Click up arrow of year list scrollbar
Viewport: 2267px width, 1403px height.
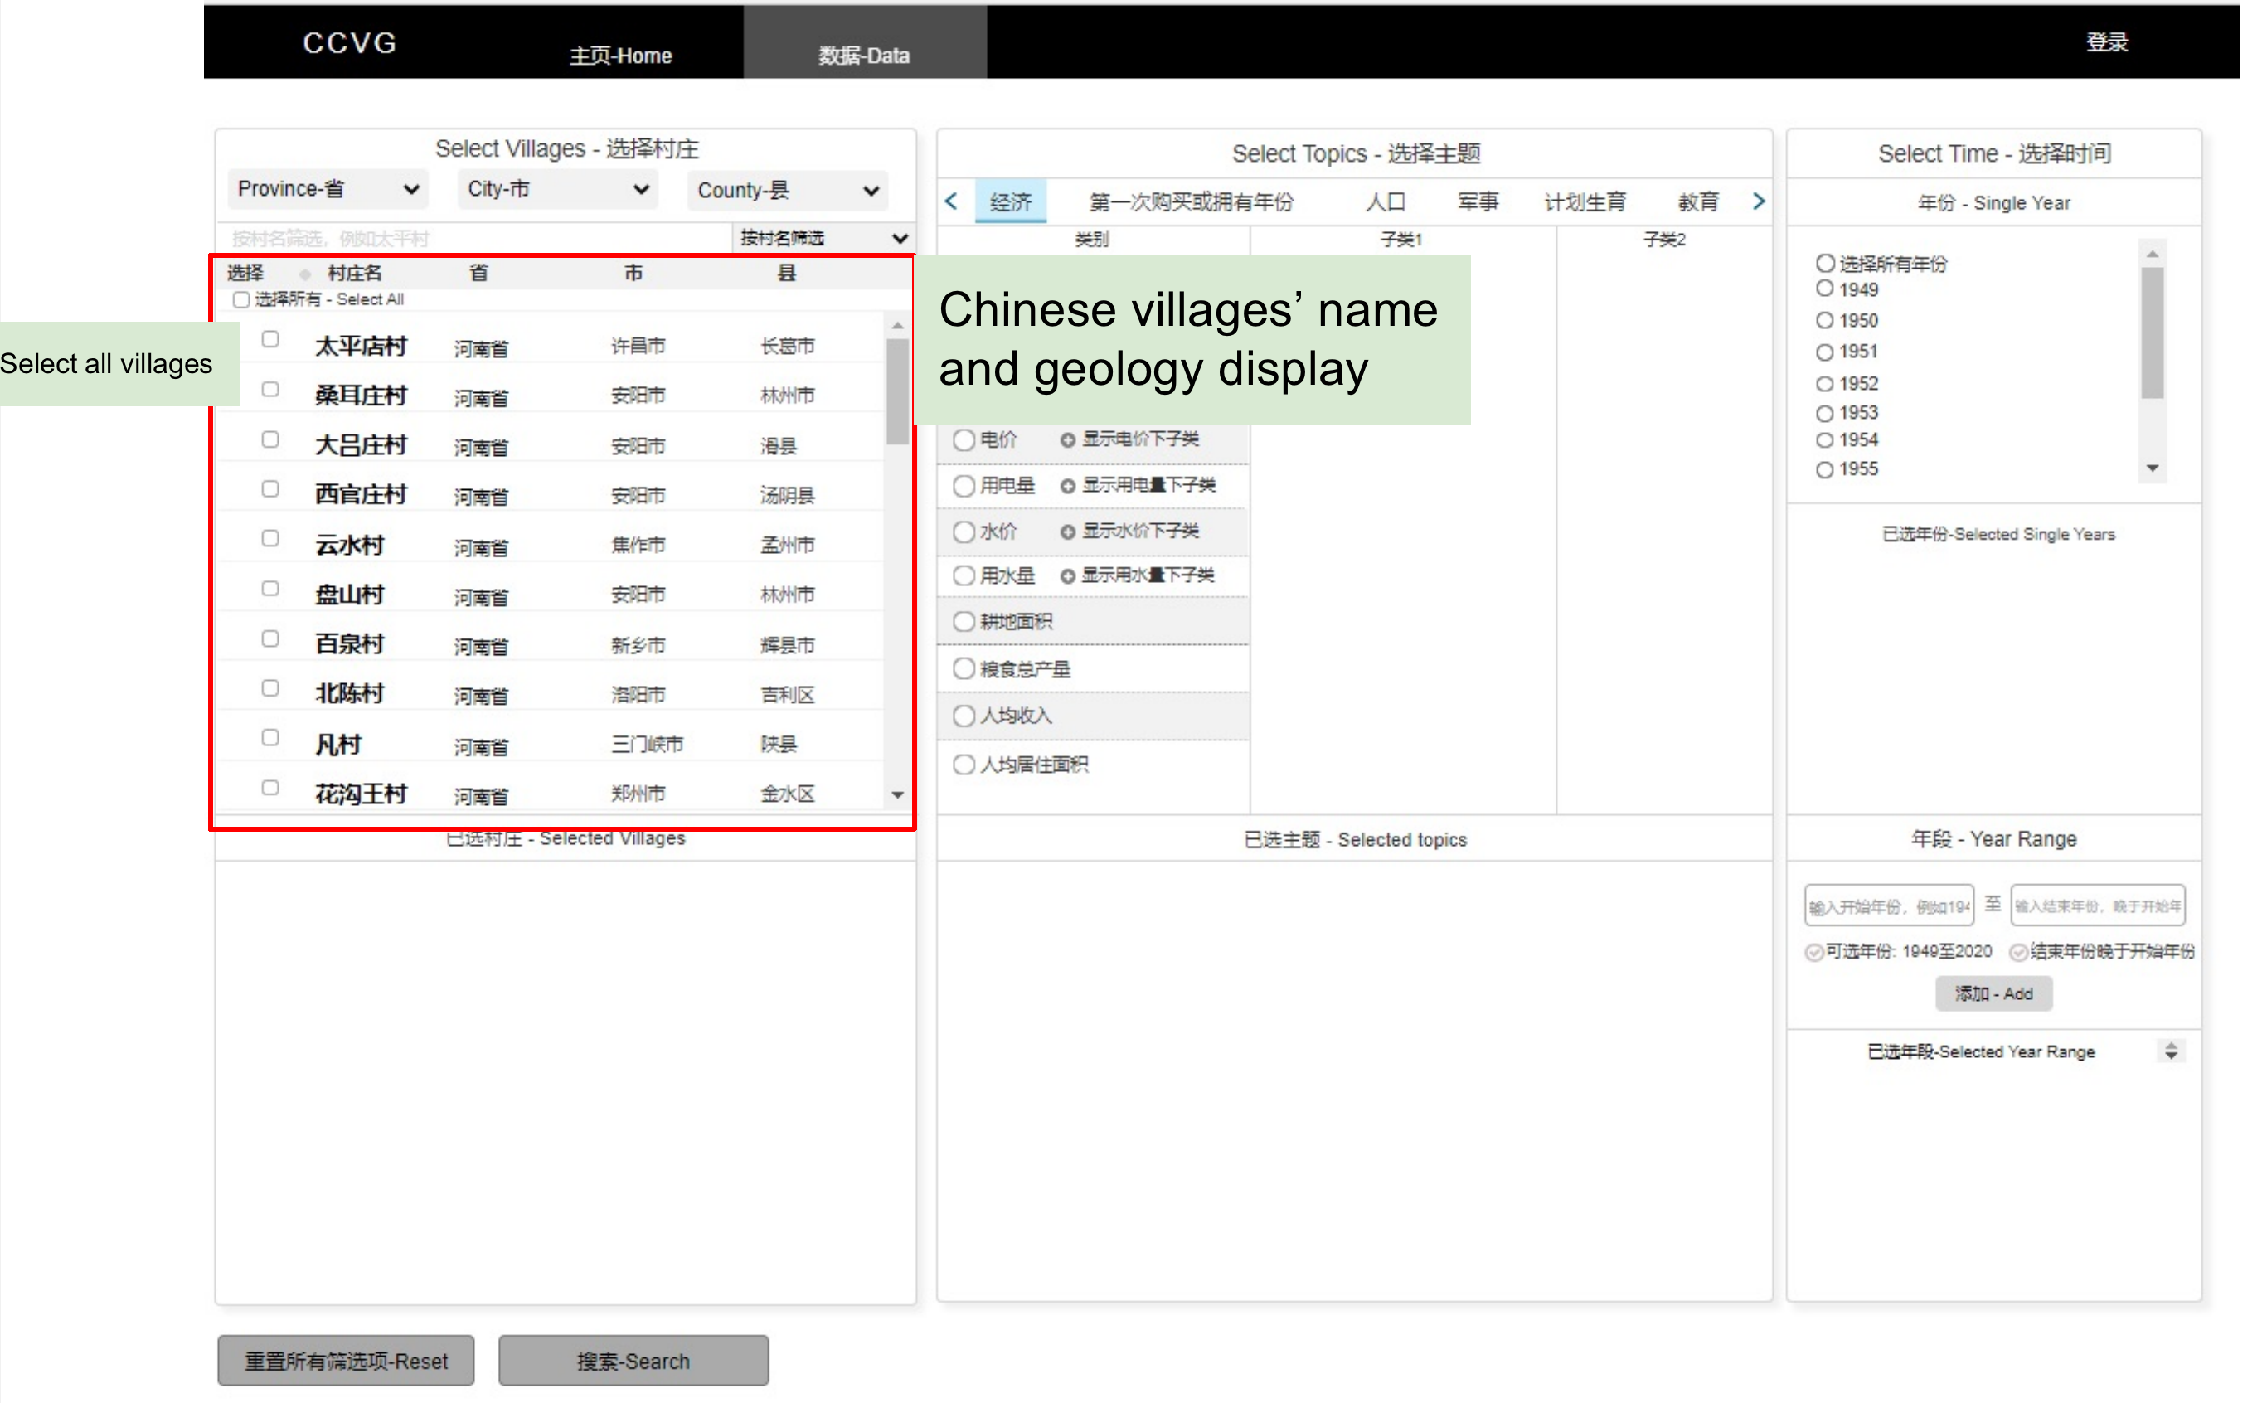click(x=2152, y=254)
